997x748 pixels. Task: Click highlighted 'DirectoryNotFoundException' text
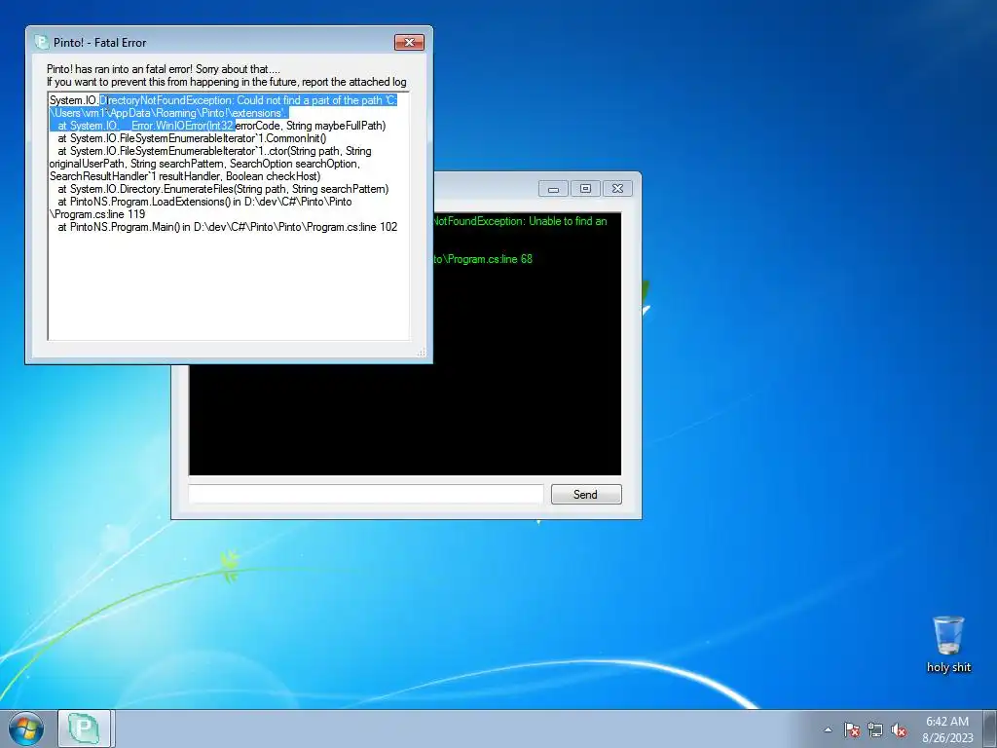coord(166,100)
